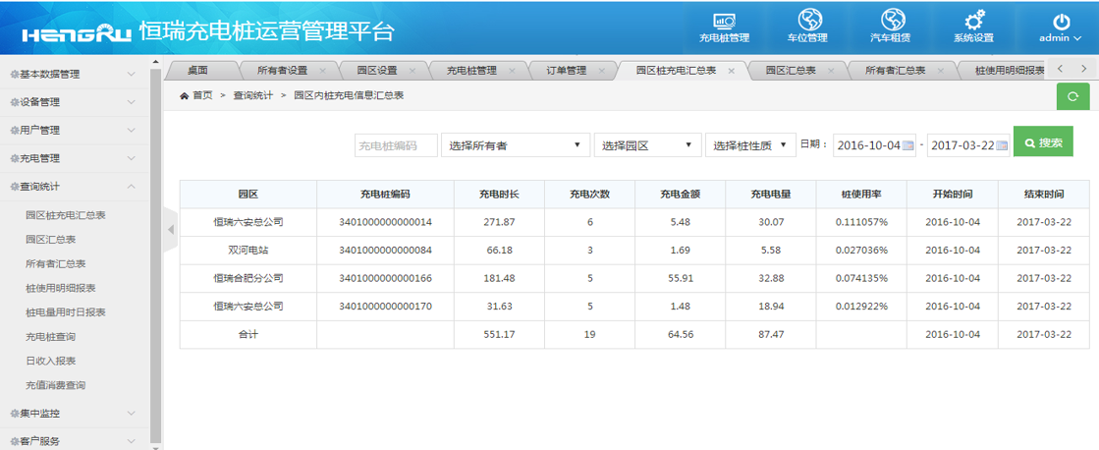
Task: Open calendar icon for start date
Action: pyautogui.click(x=907, y=145)
